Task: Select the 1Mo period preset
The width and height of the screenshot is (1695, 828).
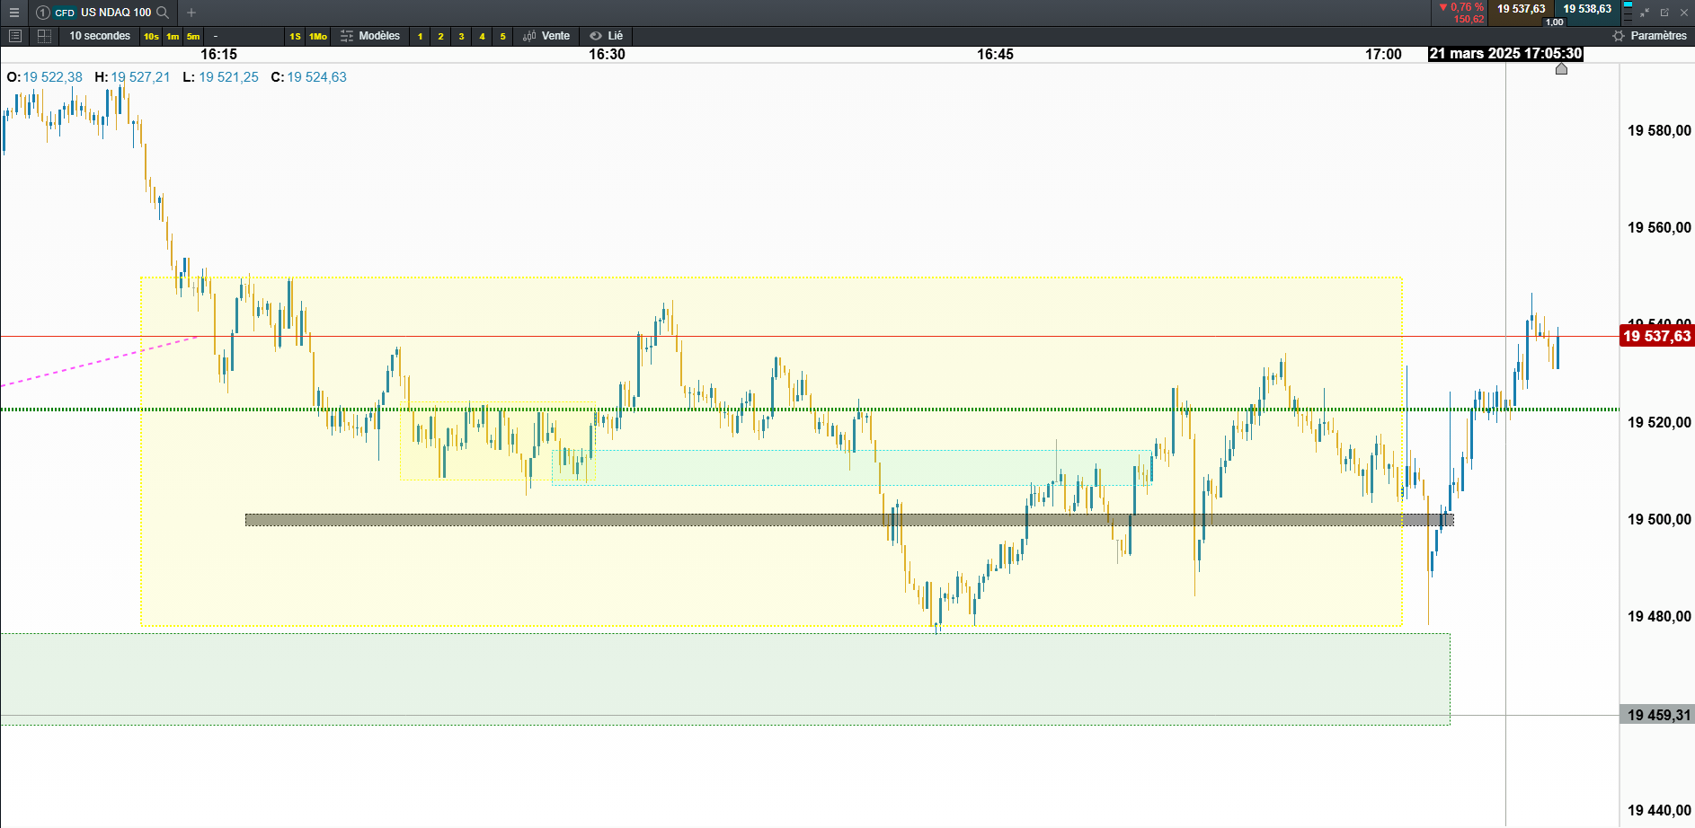Action: (318, 37)
